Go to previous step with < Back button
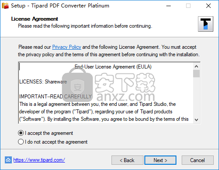This screenshot has width=219, height=170. [x=127, y=160]
